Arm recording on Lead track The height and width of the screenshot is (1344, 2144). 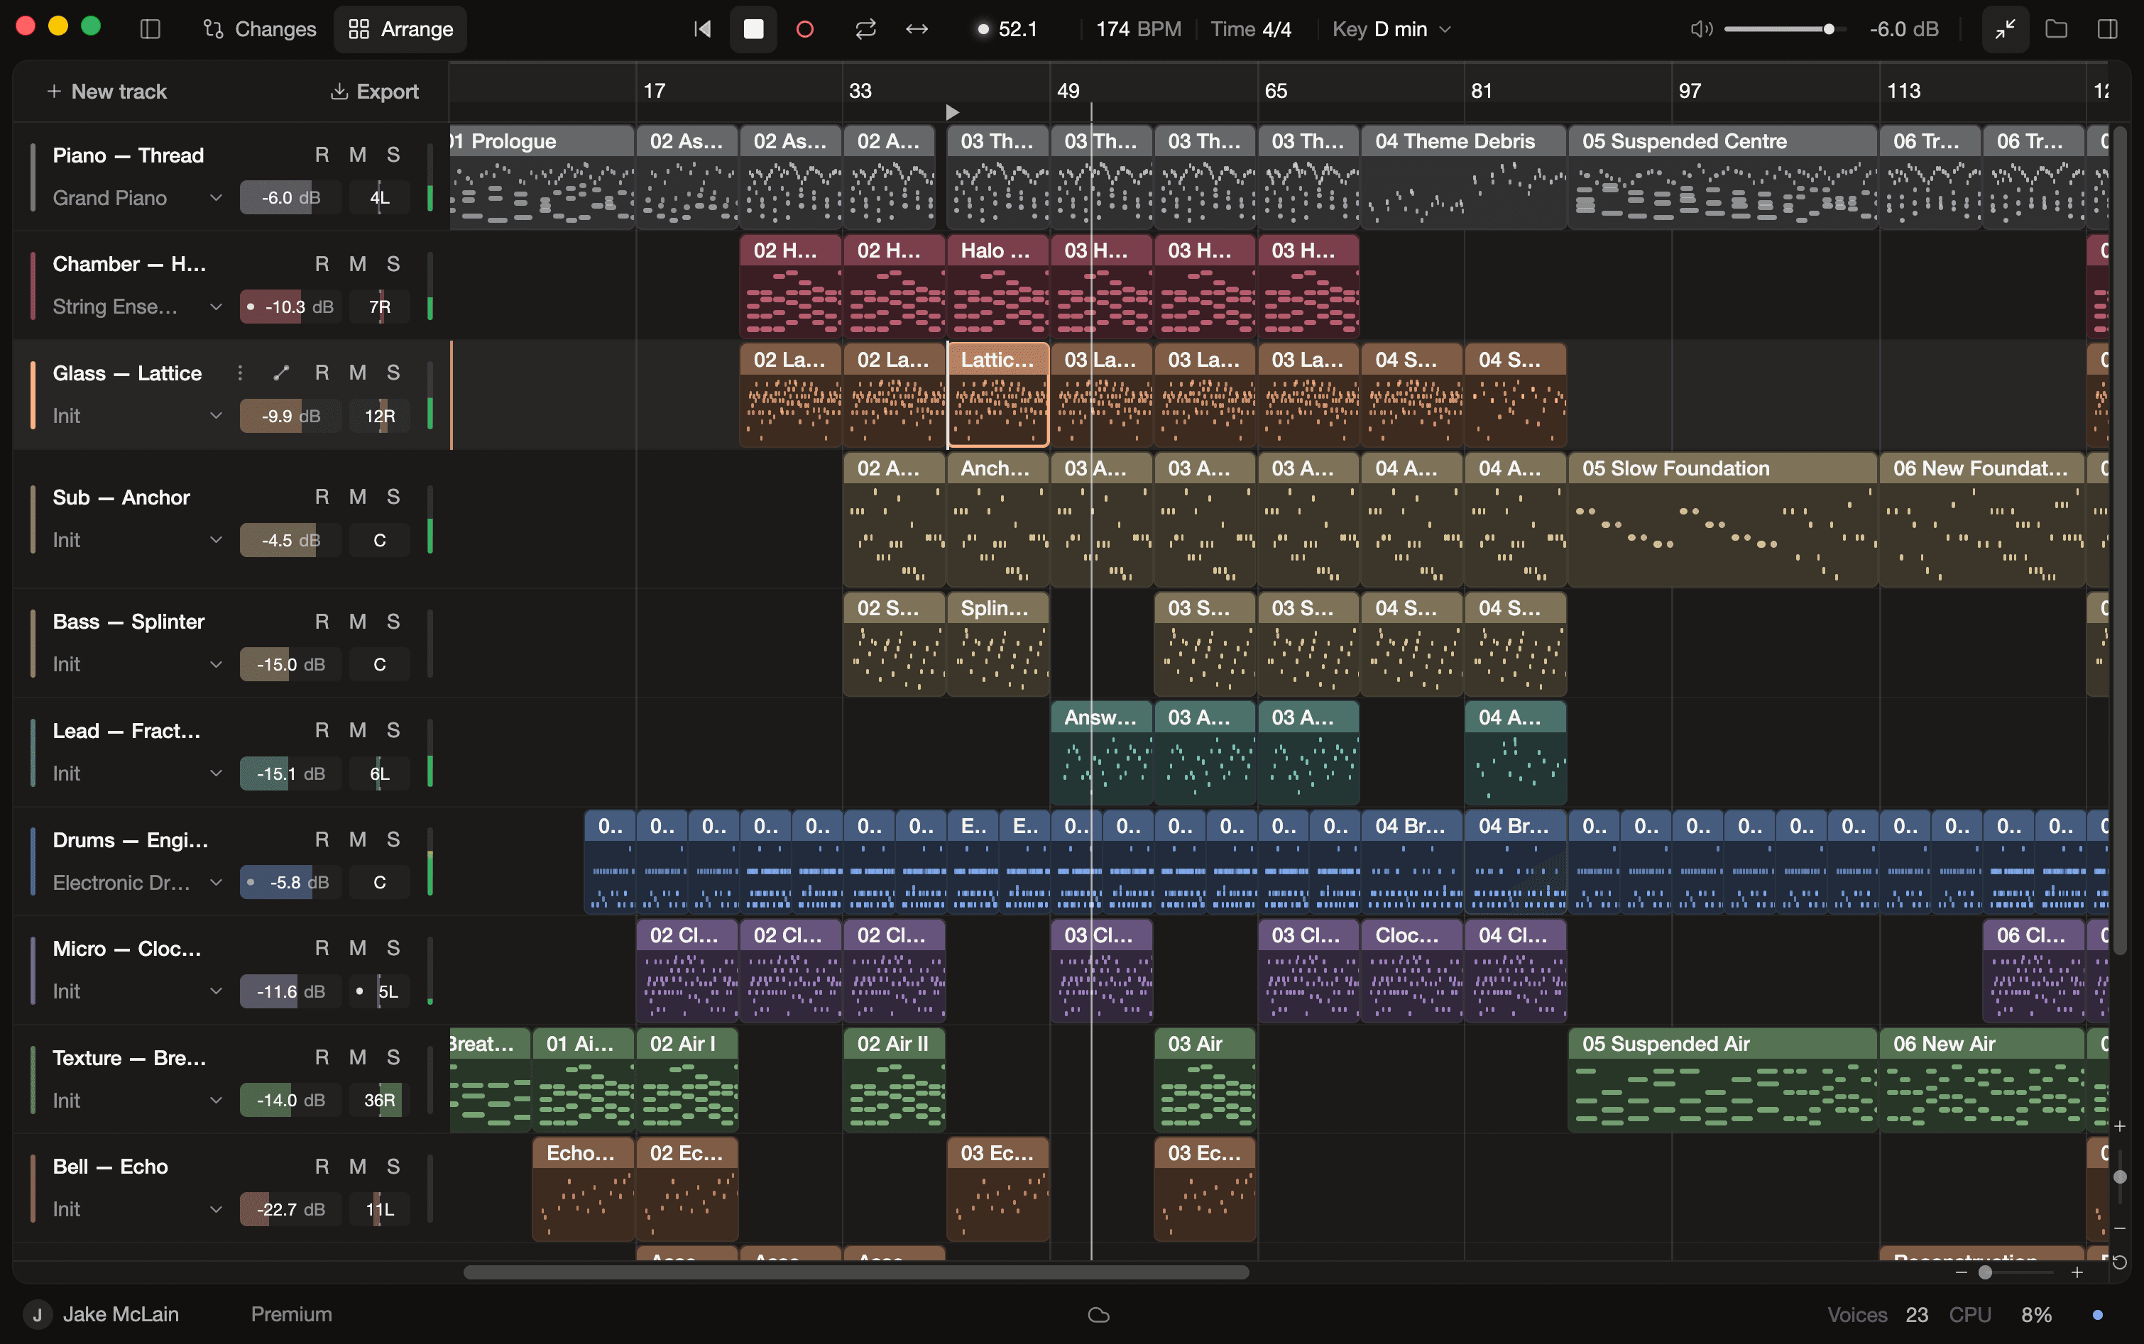point(322,729)
